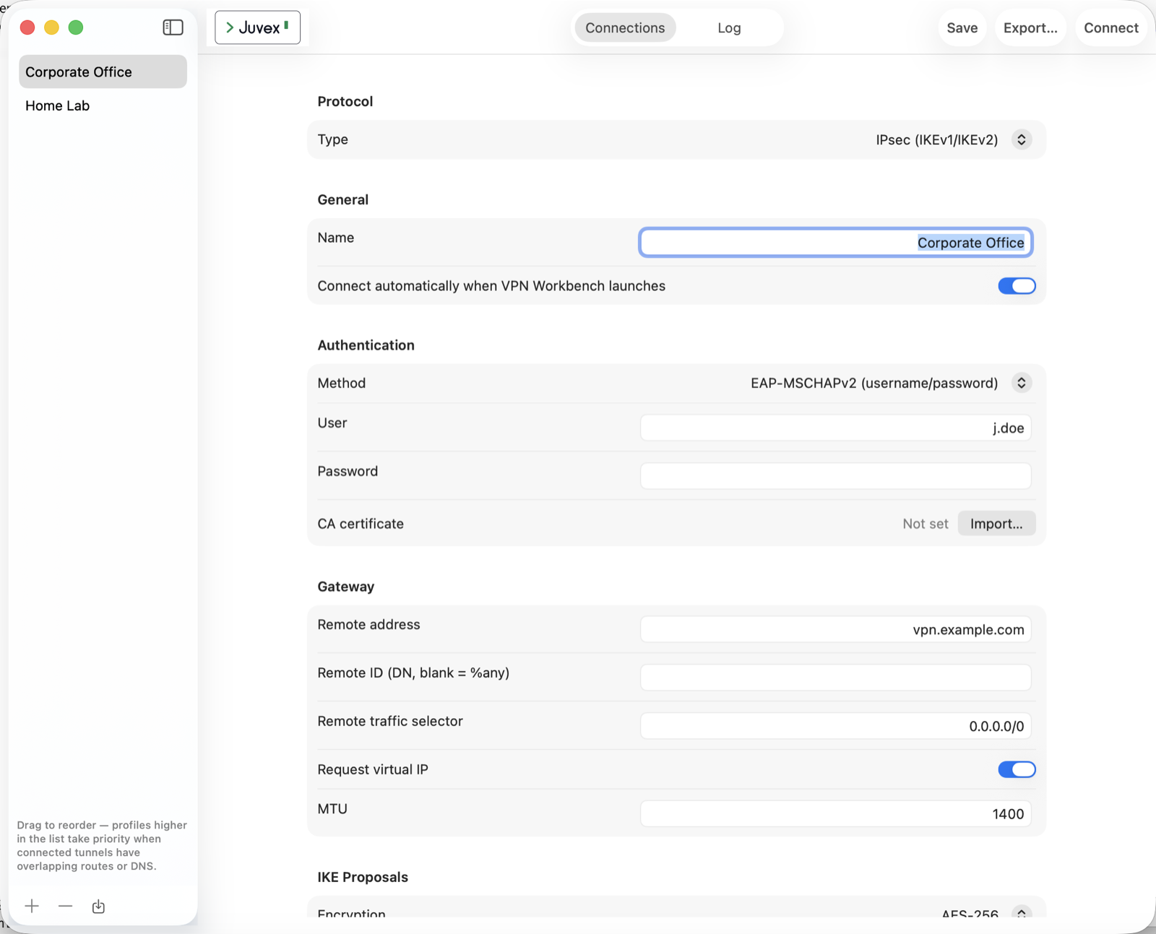Image resolution: width=1156 pixels, height=934 pixels.
Task: Click the Name input field
Action: (x=835, y=242)
